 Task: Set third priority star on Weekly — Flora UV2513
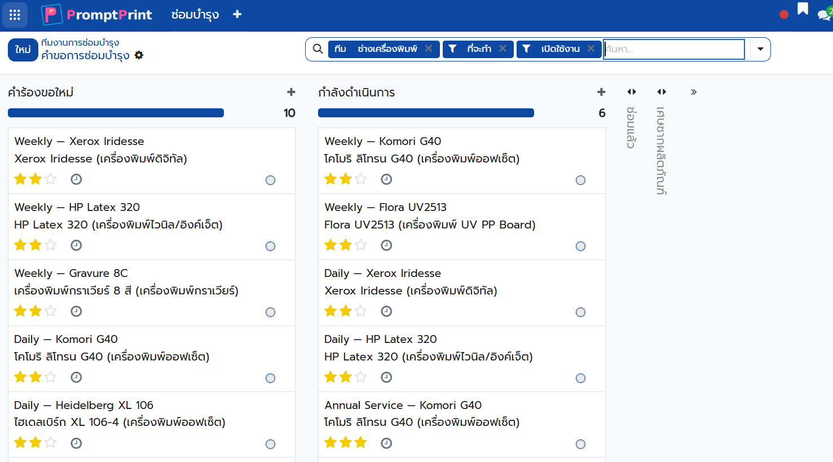coord(361,245)
